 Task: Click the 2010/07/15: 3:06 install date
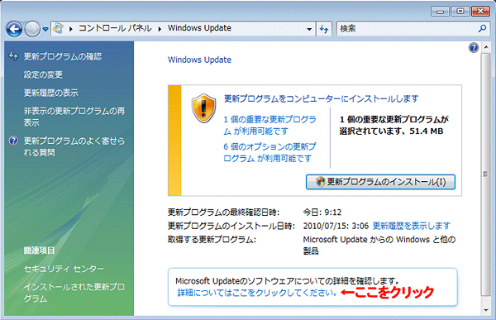336,226
